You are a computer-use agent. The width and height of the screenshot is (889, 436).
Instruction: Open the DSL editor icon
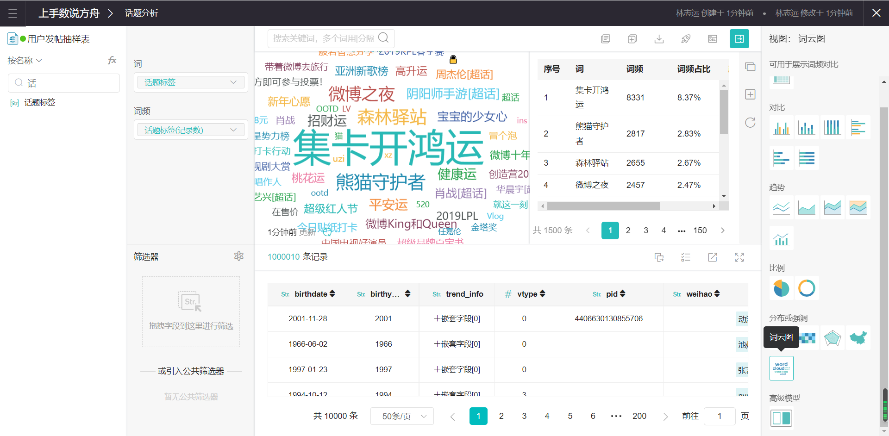713,39
